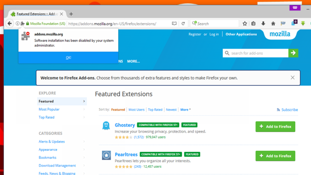Confirm the notification with OK!
Image resolution: width=311 pixels, height=175 pixels.
pyautogui.click(x=68, y=58)
